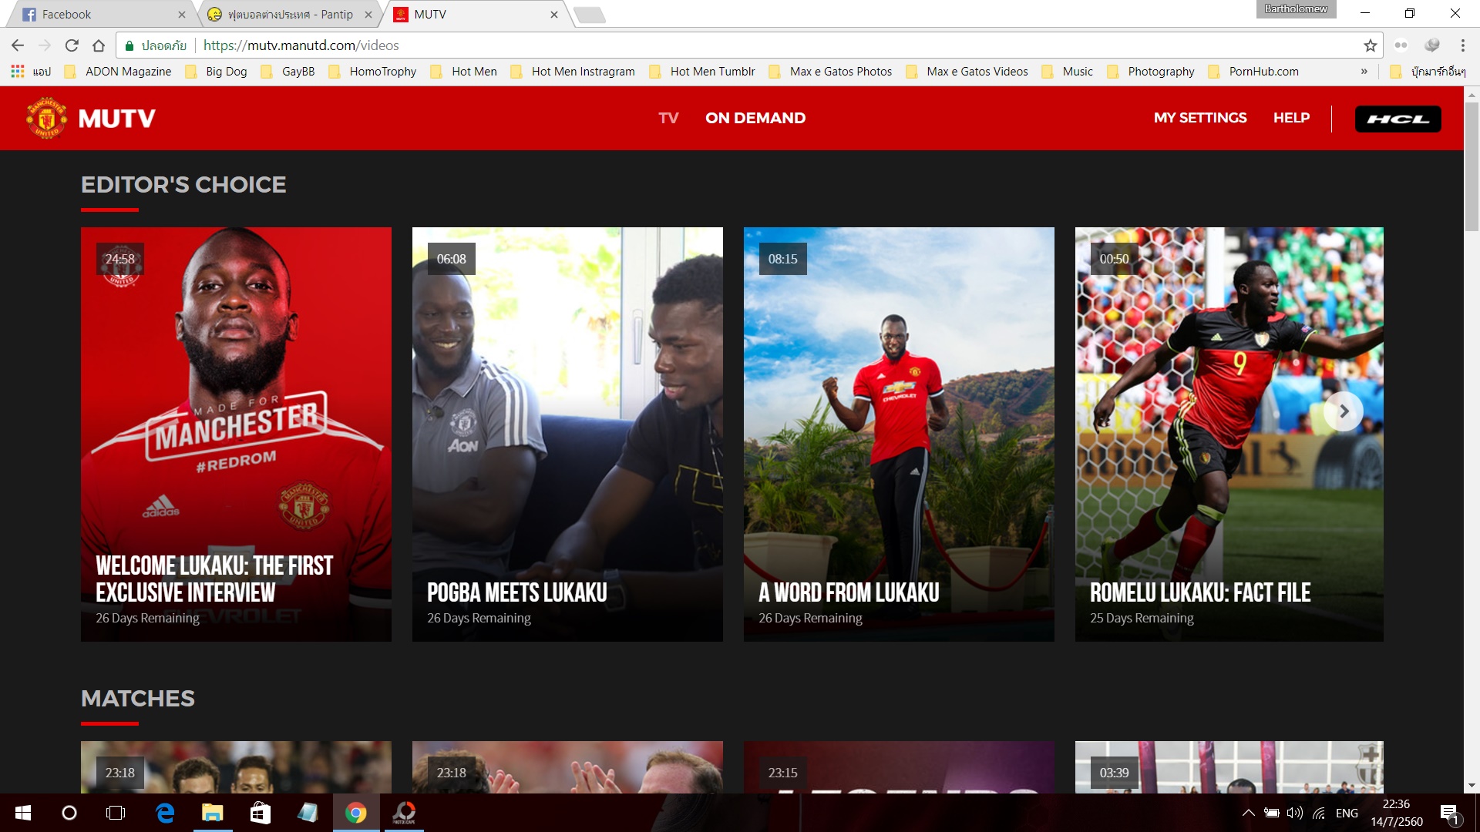This screenshot has width=1480, height=832.
Task: Open Cortana search circle on taskbar
Action: pos(69,813)
